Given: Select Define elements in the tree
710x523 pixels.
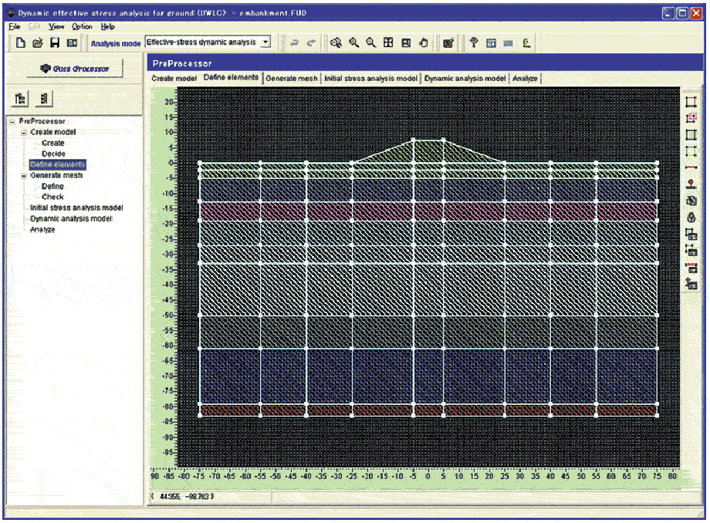Looking at the screenshot, I should coord(58,164).
